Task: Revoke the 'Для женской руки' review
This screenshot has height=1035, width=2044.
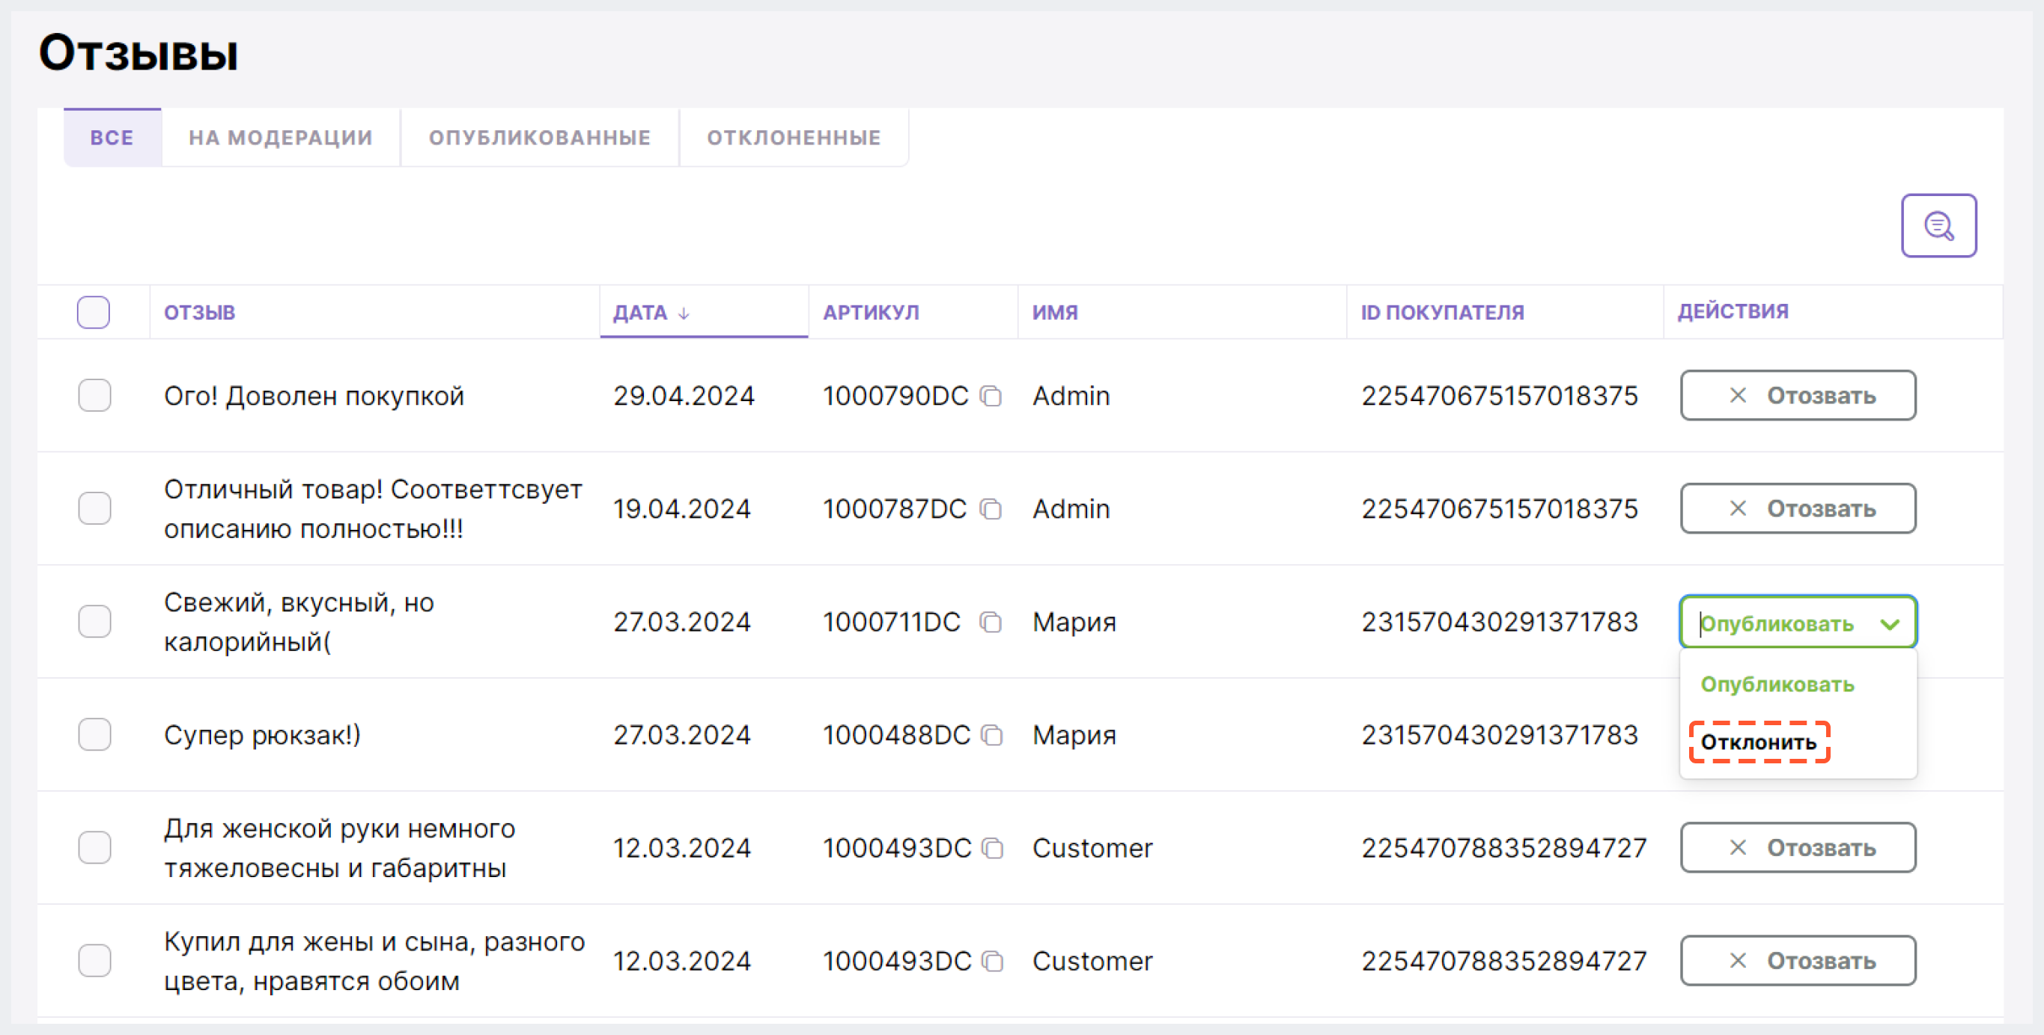Action: pos(1798,848)
